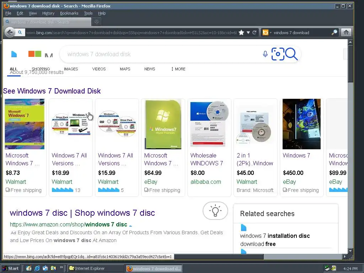Open the Bookmarks menu
364x273 pixels.
click(69, 13)
